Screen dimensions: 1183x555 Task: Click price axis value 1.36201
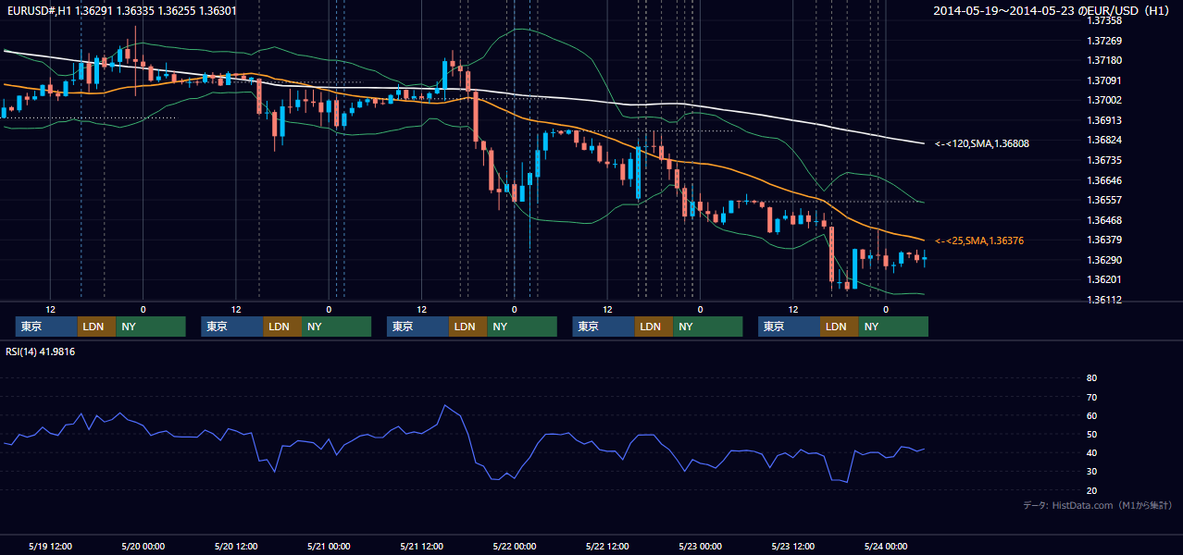(x=1104, y=279)
